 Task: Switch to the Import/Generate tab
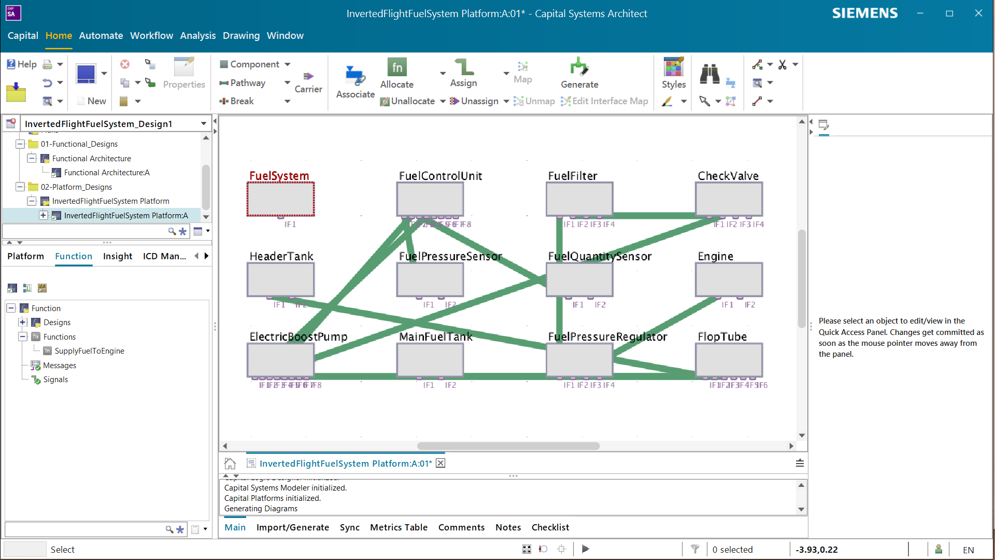pyautogui.click(x=292, y=527)
